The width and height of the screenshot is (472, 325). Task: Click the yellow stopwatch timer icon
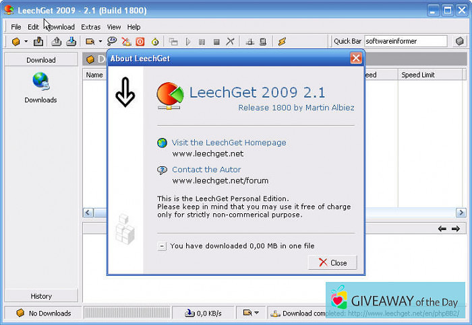tap(155, 42)
